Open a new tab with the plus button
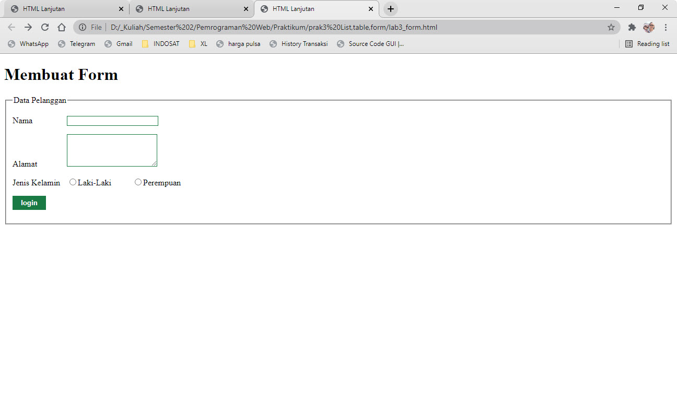The image size is (677, 401). [x=390, y=8]
